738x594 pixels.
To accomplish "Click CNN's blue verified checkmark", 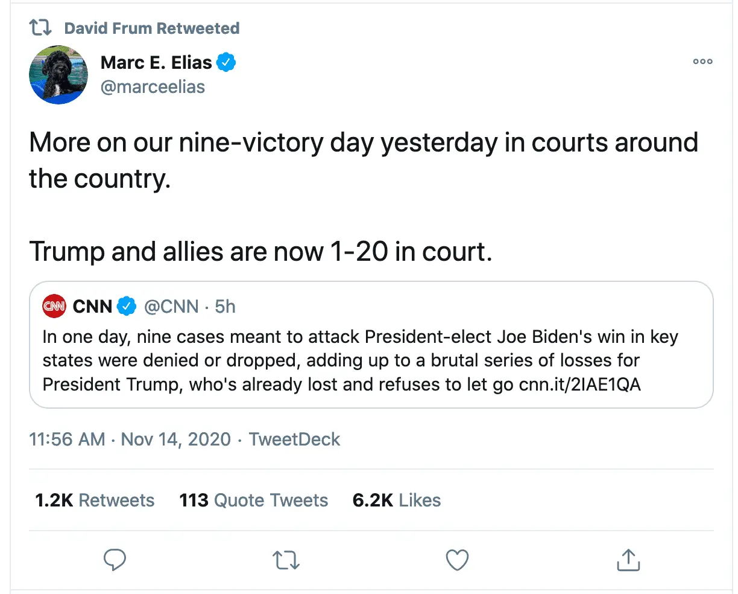I will pyautogui.click(x=126, y=307).
